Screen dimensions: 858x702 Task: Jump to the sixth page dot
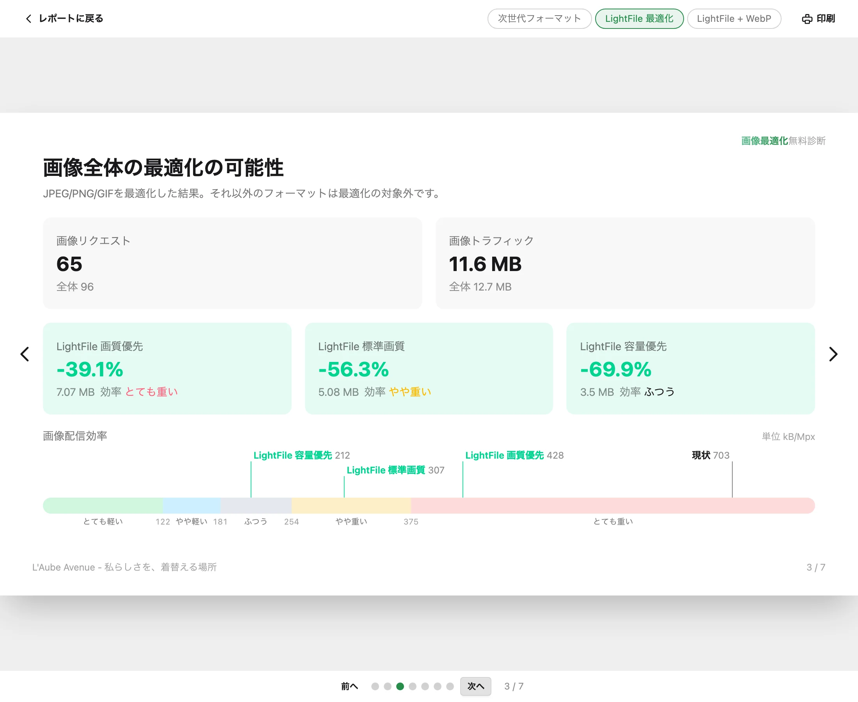438,686
